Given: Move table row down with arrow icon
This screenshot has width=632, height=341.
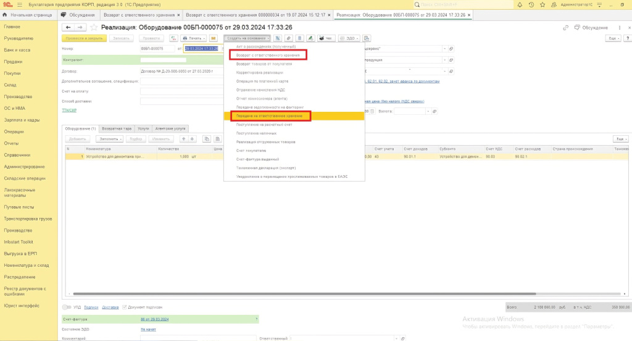Looking at the screenshot, I should 192,139.
